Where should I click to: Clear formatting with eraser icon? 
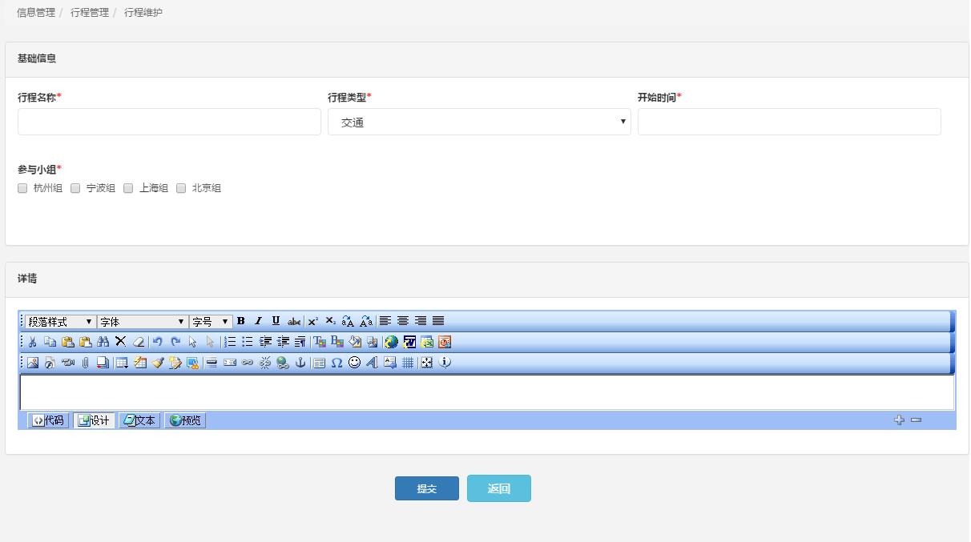[x=139, y=342]
